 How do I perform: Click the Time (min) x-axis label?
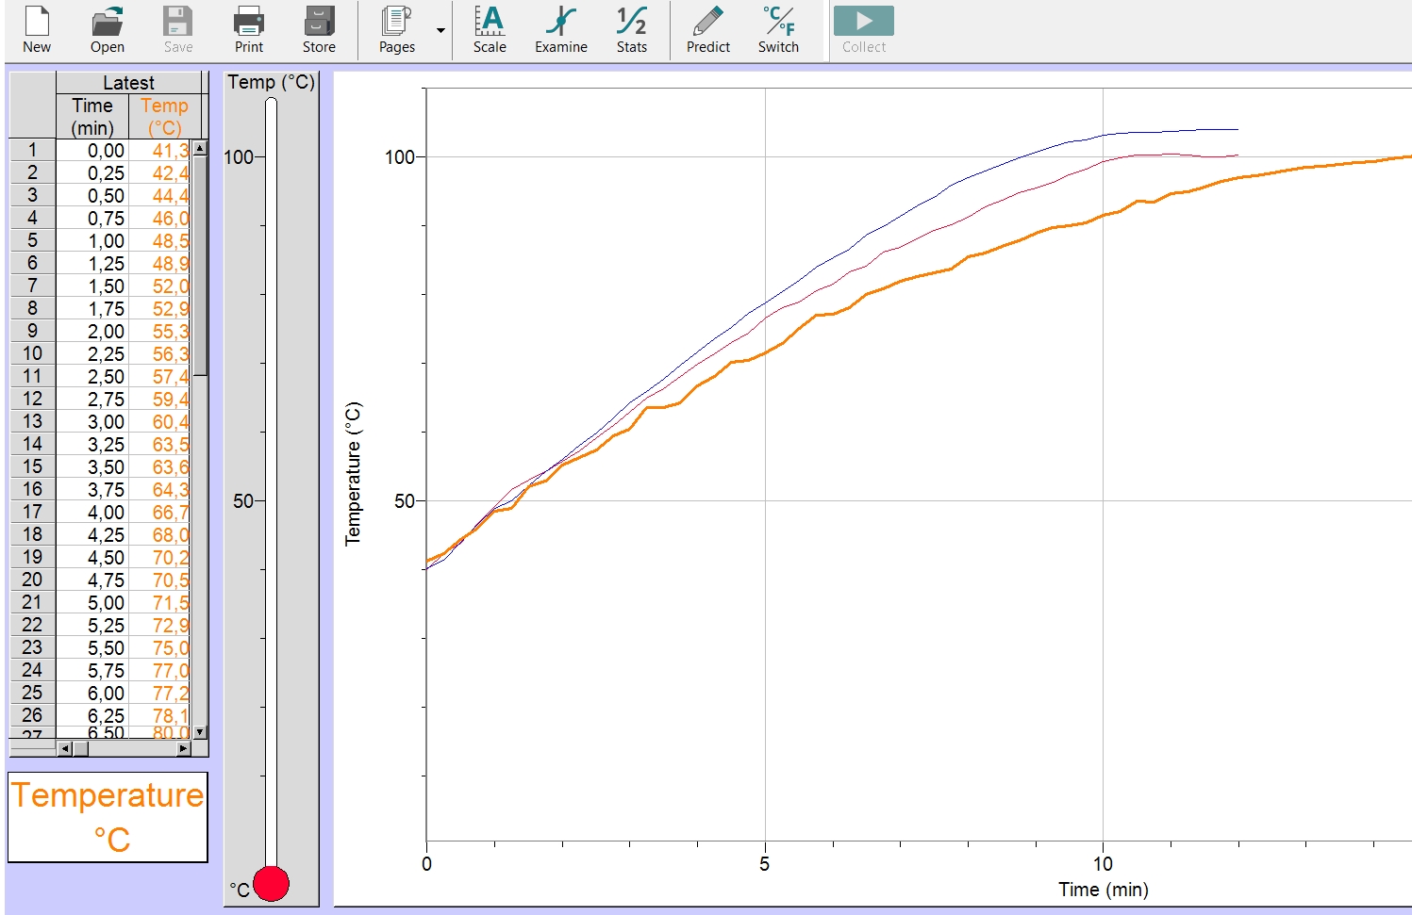point(1103,890)
